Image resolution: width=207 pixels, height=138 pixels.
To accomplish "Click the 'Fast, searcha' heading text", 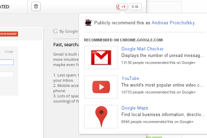I will tap(66, 44).
